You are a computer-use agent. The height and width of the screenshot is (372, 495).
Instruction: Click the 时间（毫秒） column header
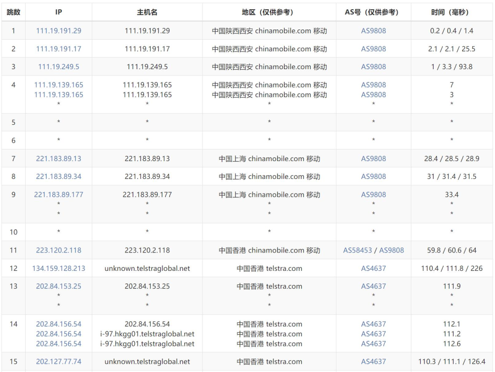[x=452, y=12]
